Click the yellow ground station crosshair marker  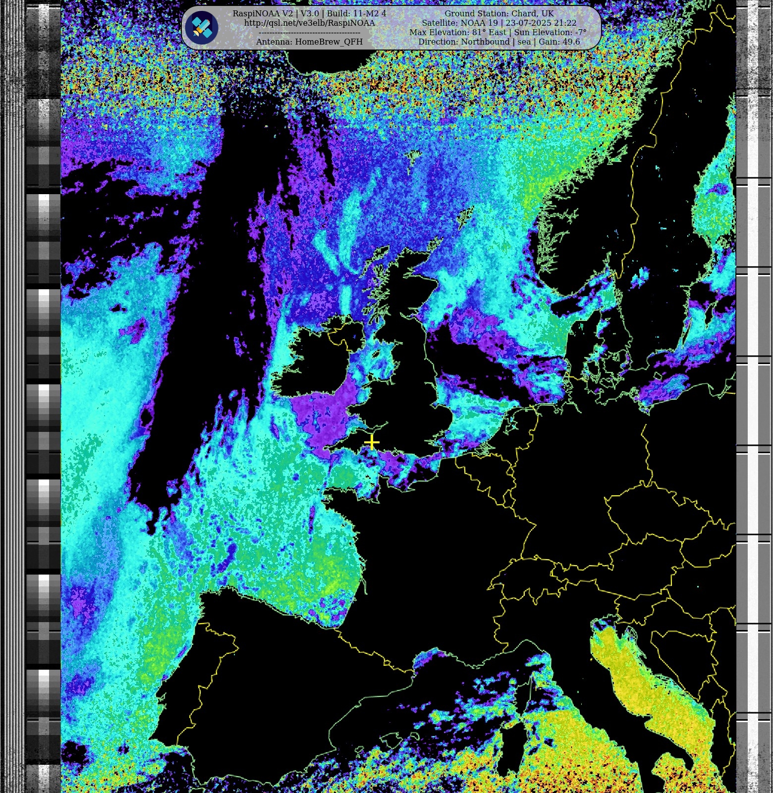pyautogui.click(x=372, y=442)
